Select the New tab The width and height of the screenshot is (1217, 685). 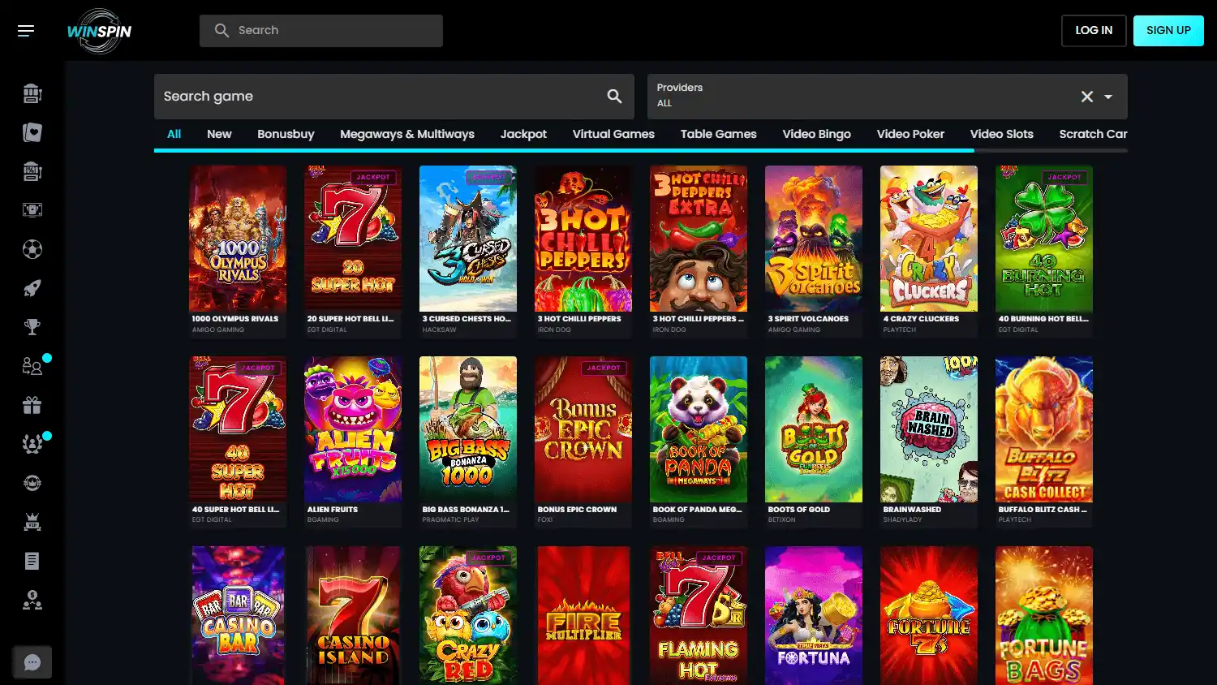(219, 134)
